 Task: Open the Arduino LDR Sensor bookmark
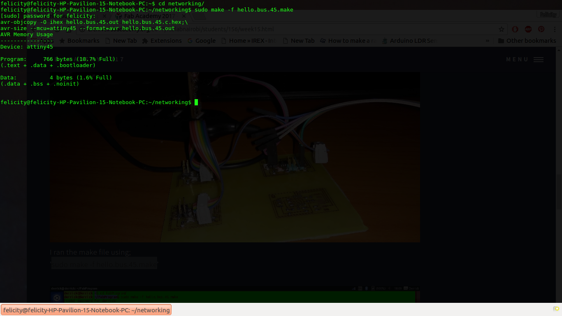pyautogui.click(x=410, y=41)
